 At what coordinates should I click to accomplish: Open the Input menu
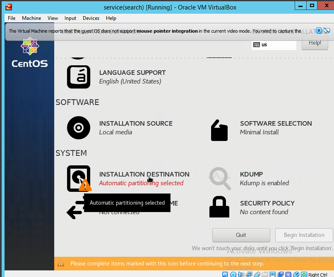[70, 18]
